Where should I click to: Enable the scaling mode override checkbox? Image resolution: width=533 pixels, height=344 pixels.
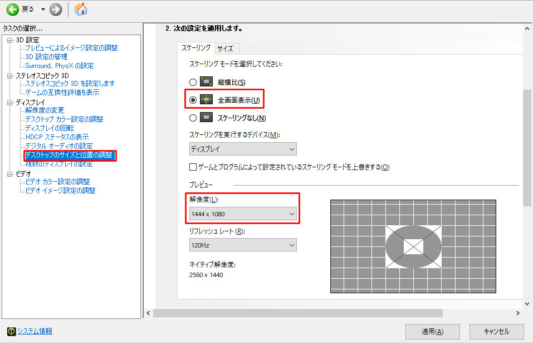(193, 167)
